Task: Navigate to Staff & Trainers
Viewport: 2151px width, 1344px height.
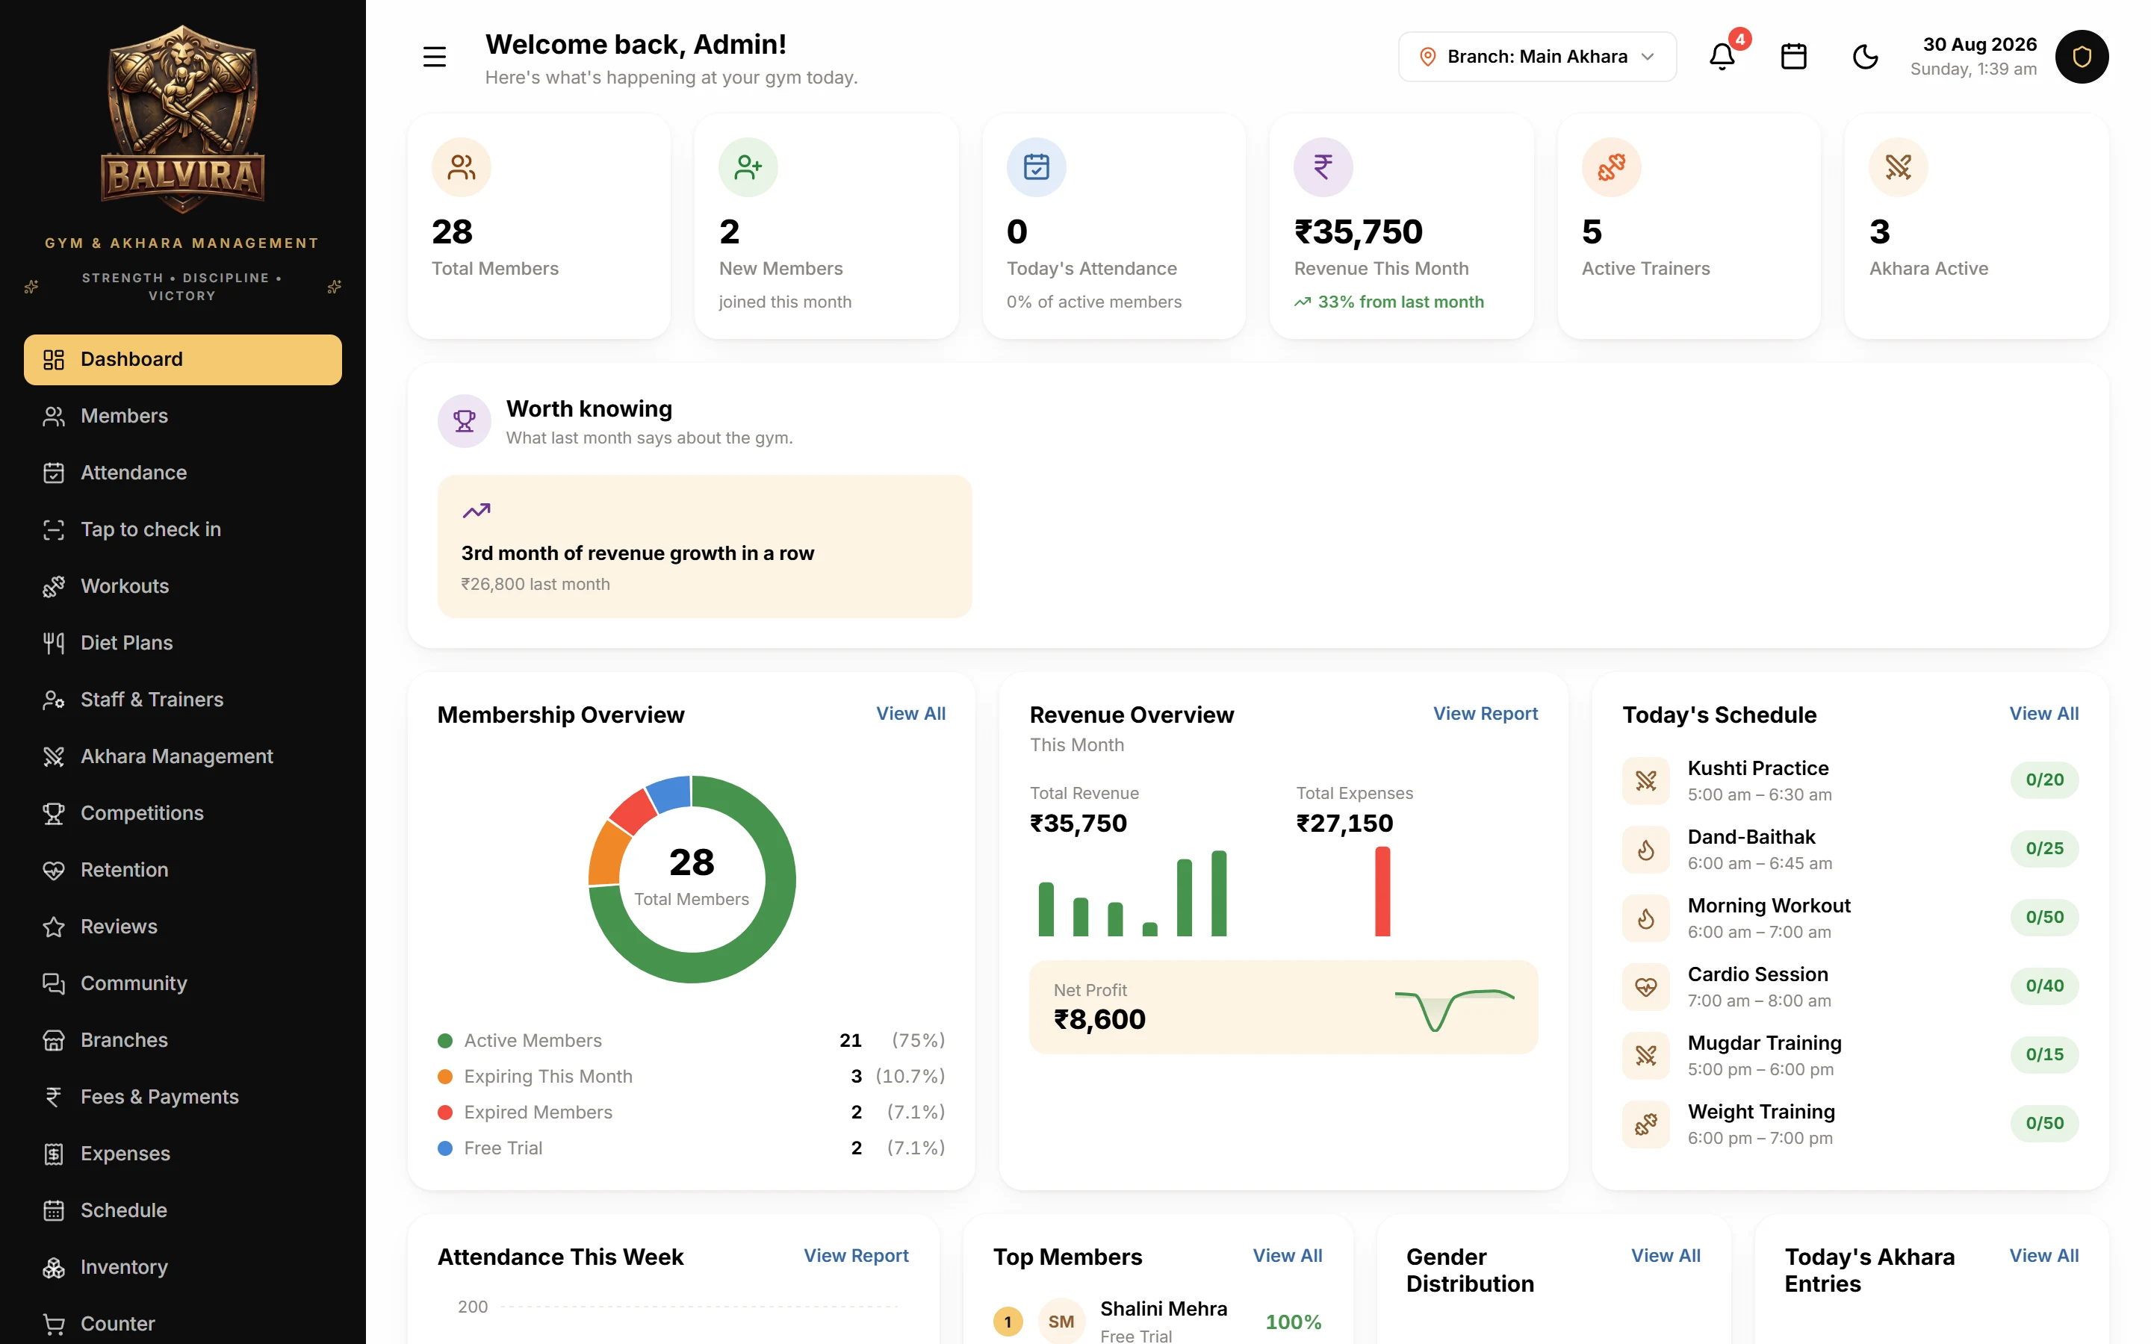Action: point(182,700)
